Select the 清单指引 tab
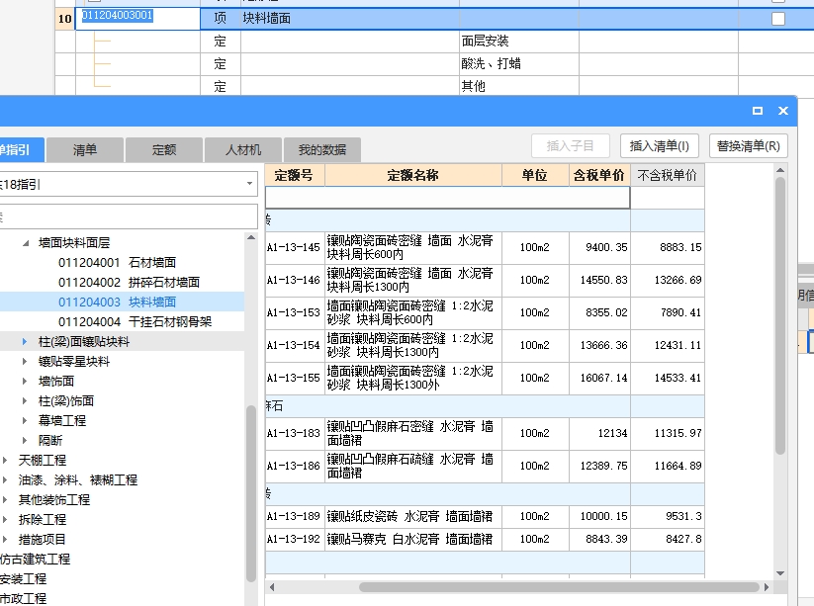The width and height of the screenshot is (814, 606). coord(22,150)
